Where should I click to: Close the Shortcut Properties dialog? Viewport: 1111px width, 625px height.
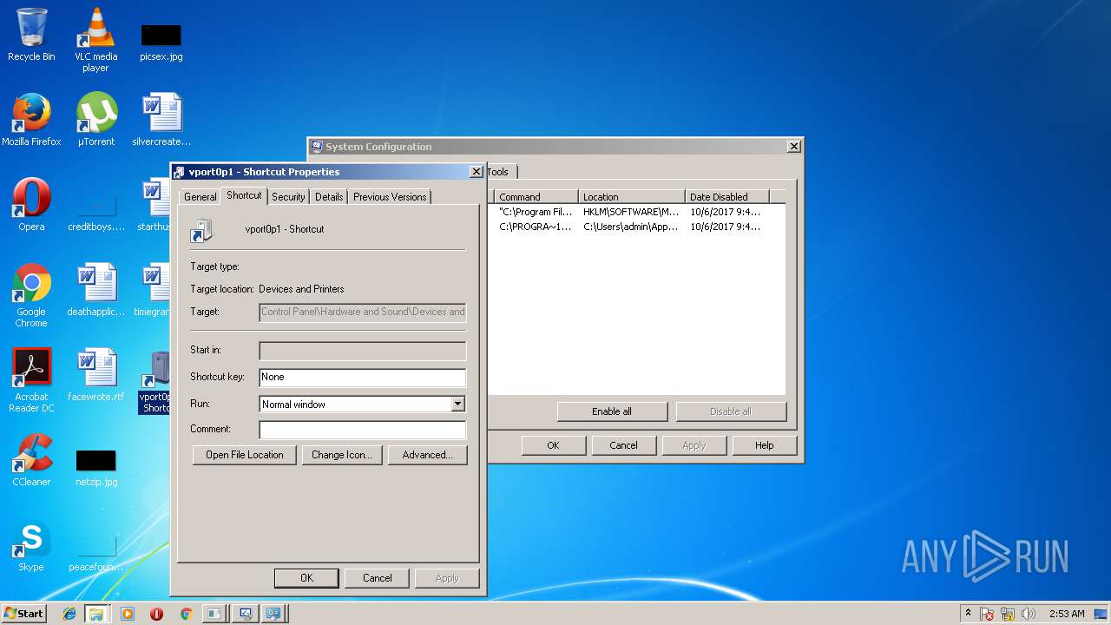tap(476, 172)
